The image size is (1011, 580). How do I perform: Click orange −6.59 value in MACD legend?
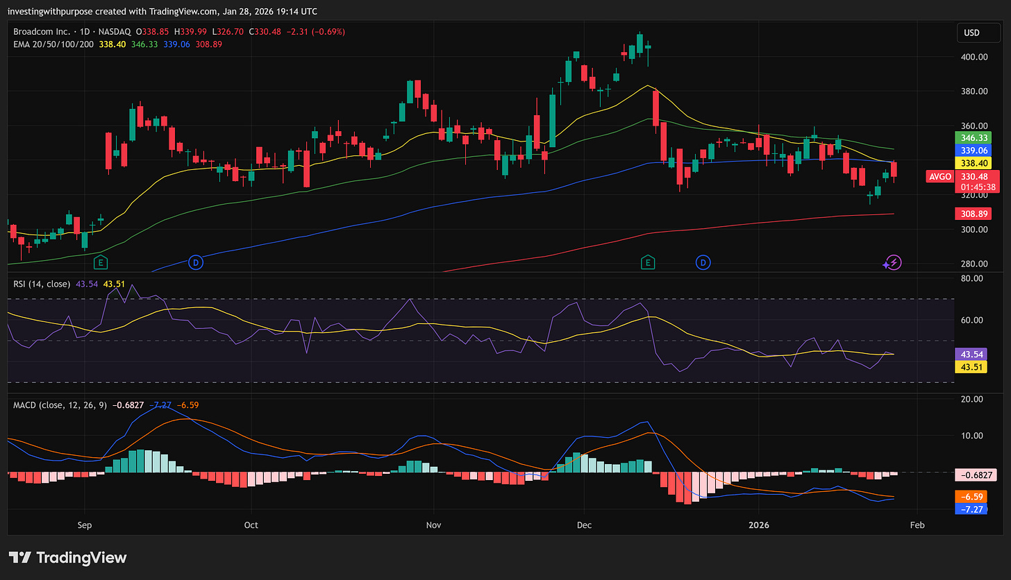coord(186,404)
